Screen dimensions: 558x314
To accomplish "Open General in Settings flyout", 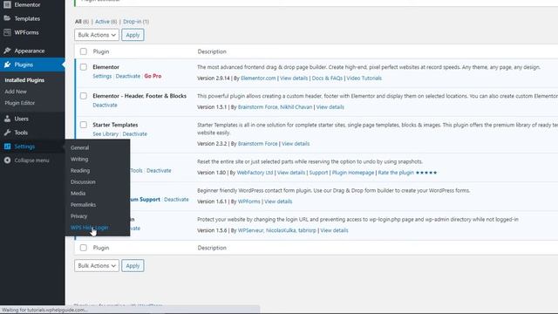I will coord(79,147).
